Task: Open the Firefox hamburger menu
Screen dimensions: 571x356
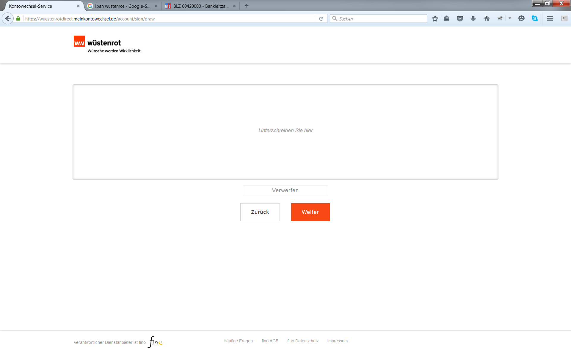Action: click(x=550, y=18)
